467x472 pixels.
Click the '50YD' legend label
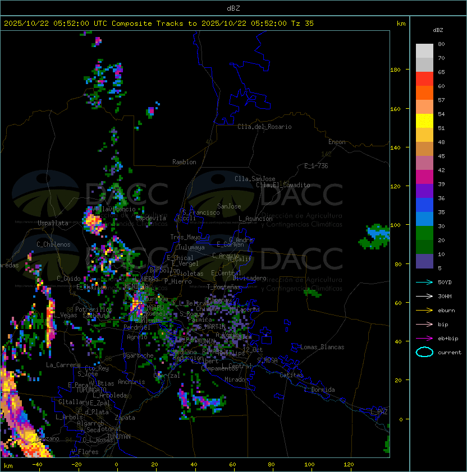445,283
